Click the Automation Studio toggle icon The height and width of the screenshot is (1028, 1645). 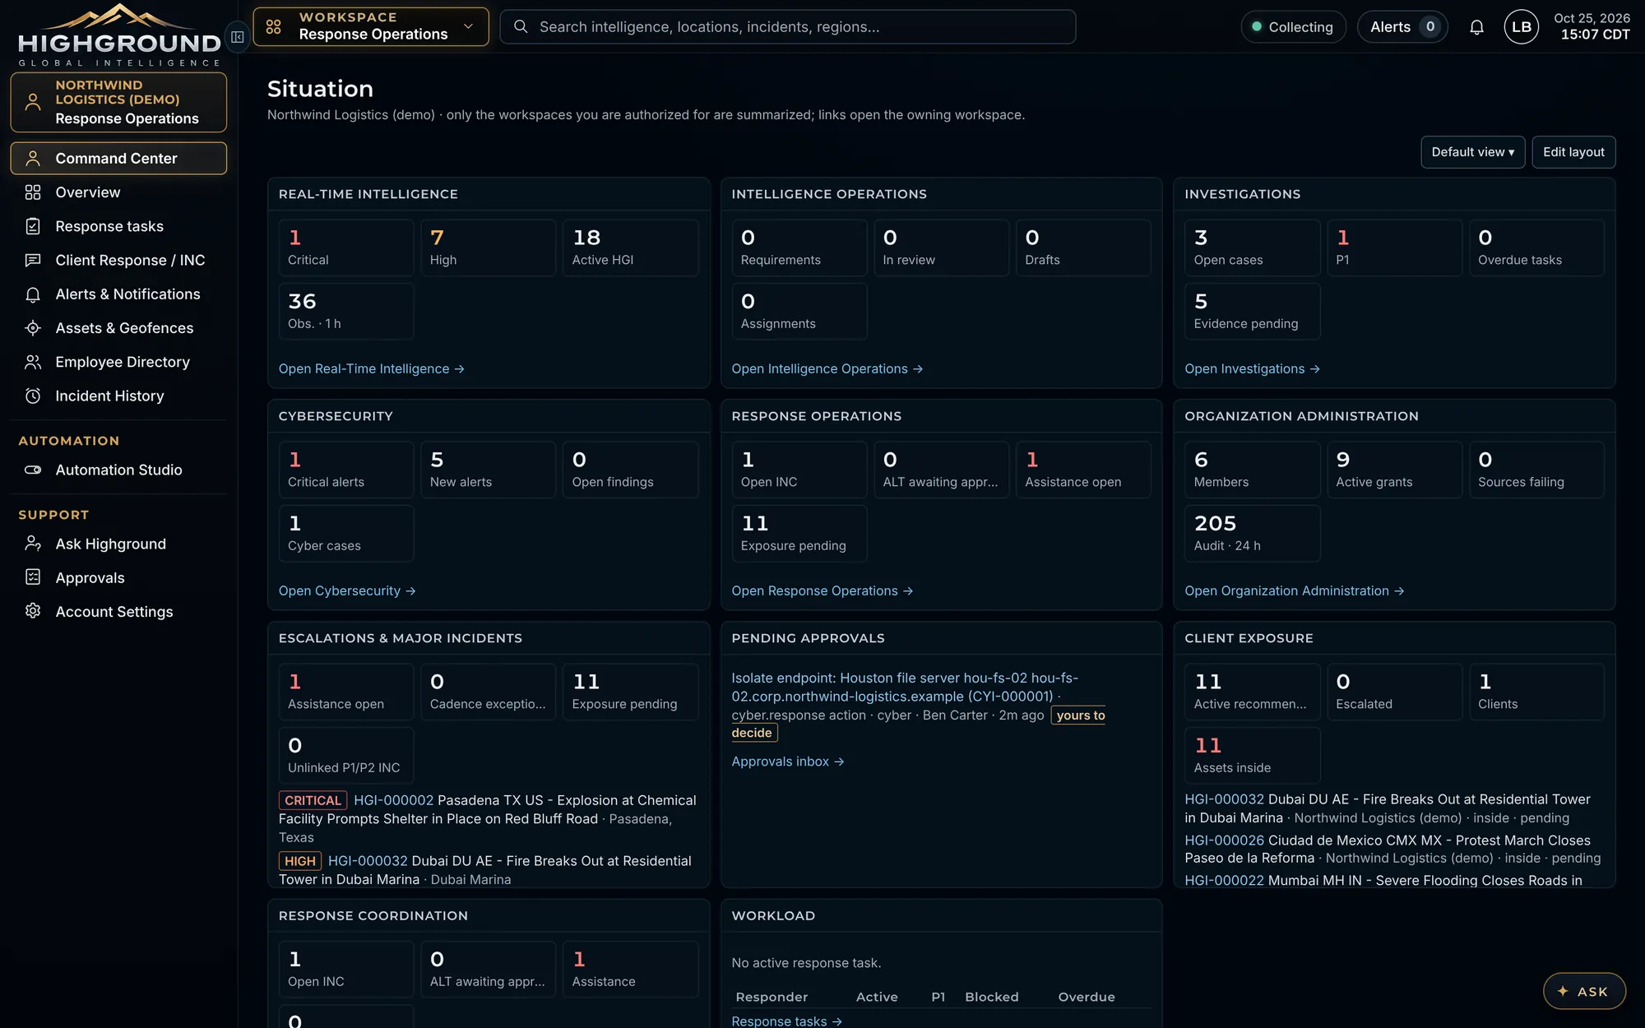pyautogui.click(x=33, y=470)
